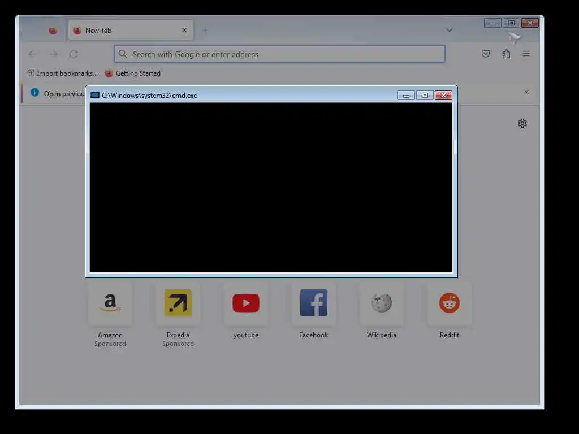Open the Firefox hamburger application menu
The image size is (579, 434).
[526, 54]
